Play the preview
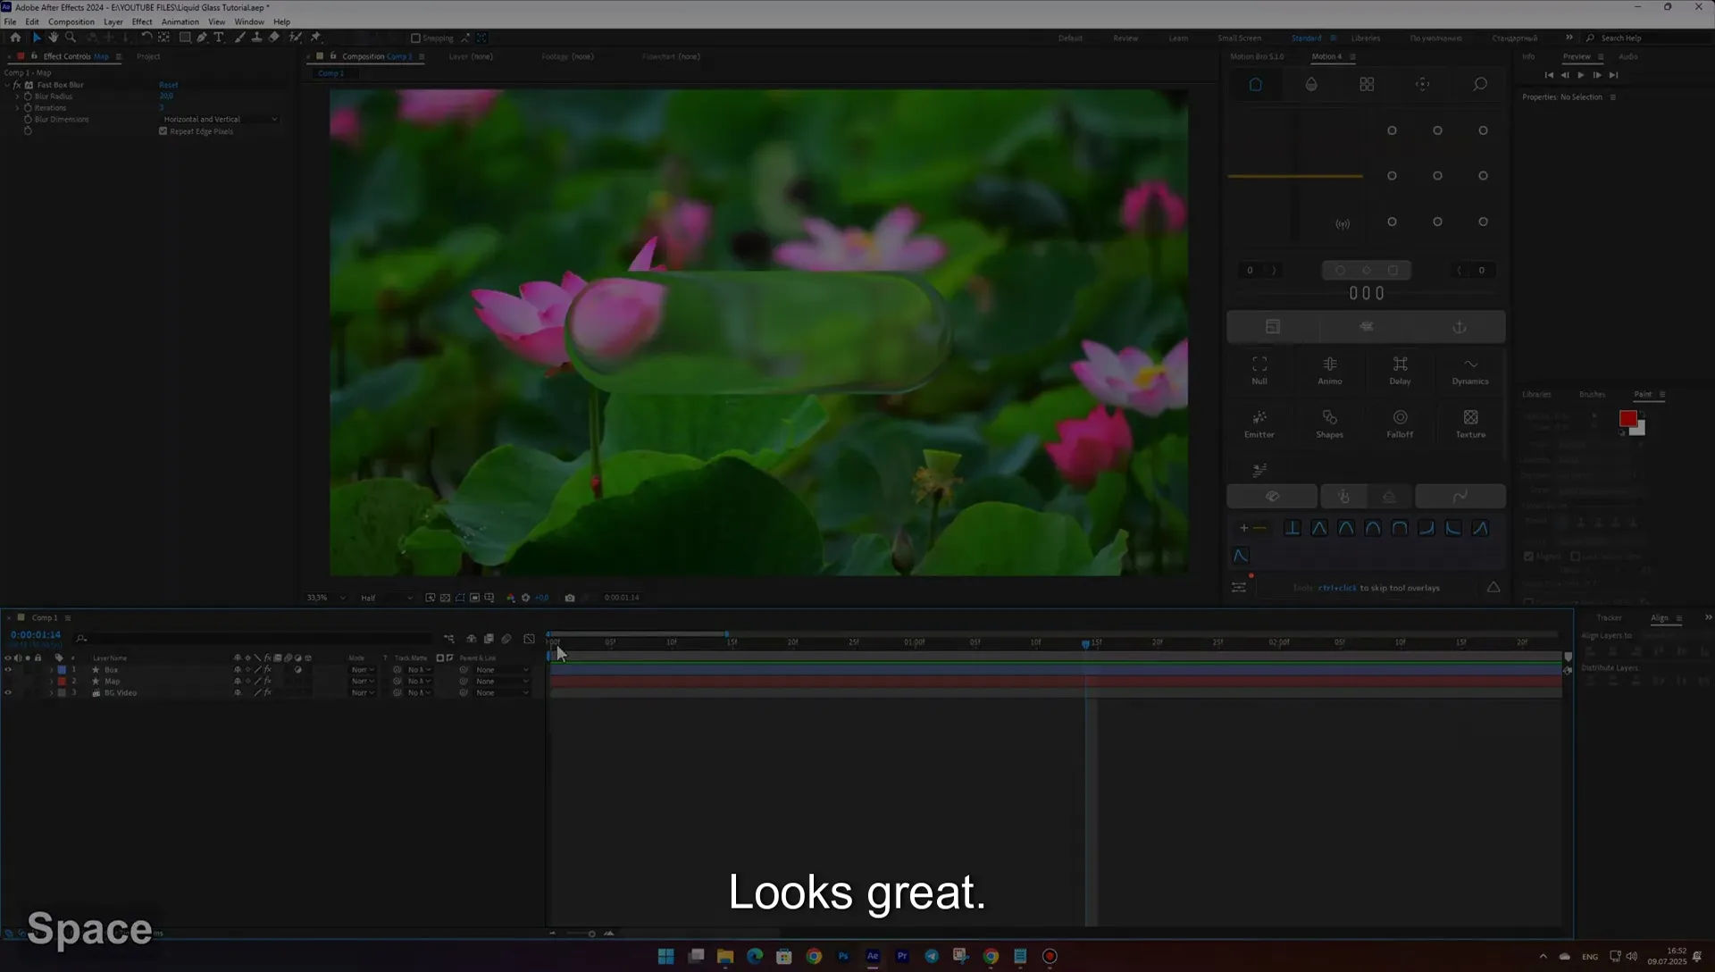Viewport: 1715px width, 972px height. click(x=1581, y=75)
